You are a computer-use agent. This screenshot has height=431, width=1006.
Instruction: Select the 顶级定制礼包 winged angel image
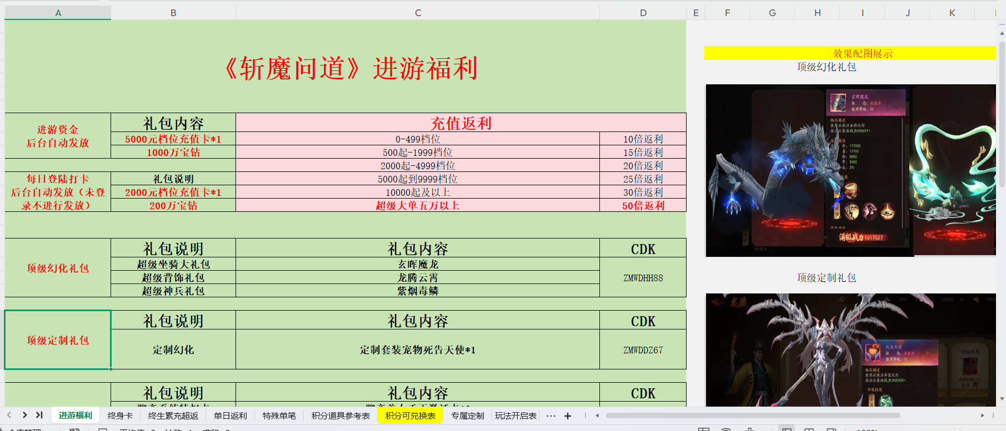click(x=850, y=349)
